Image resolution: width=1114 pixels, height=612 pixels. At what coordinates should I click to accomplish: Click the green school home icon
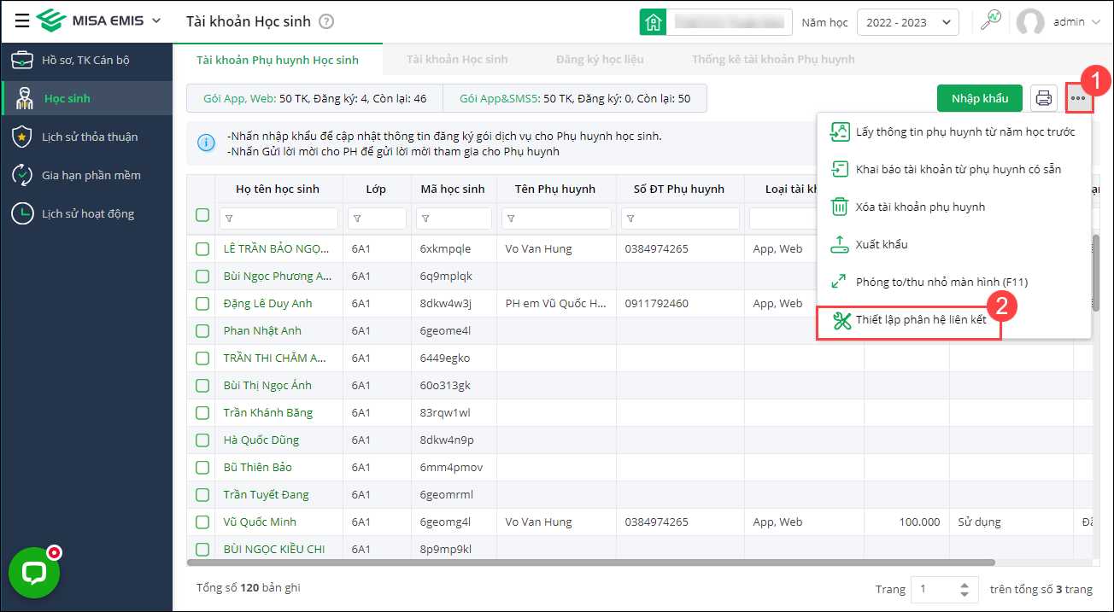(653, 22)
